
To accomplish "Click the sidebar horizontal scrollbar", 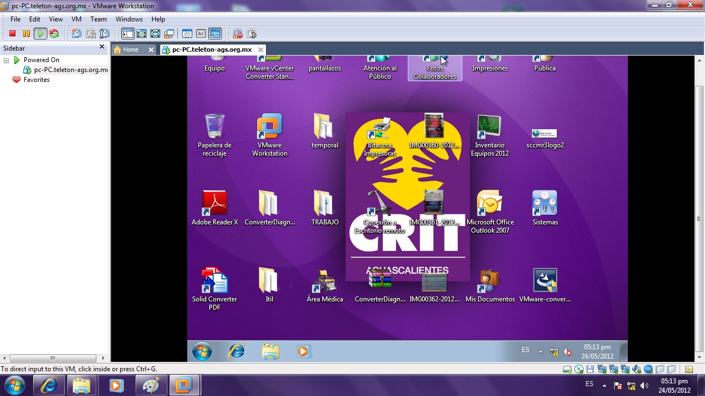I will coord(53,358).
